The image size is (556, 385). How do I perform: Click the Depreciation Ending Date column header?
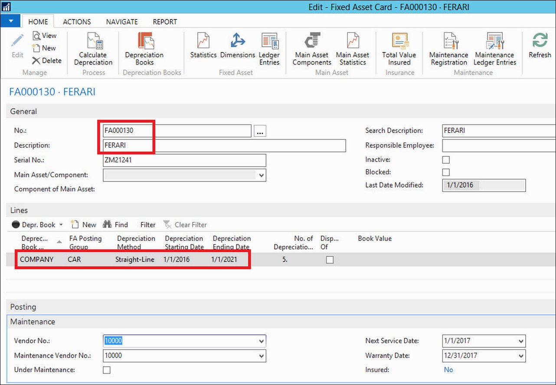click(x=232, y=243)
